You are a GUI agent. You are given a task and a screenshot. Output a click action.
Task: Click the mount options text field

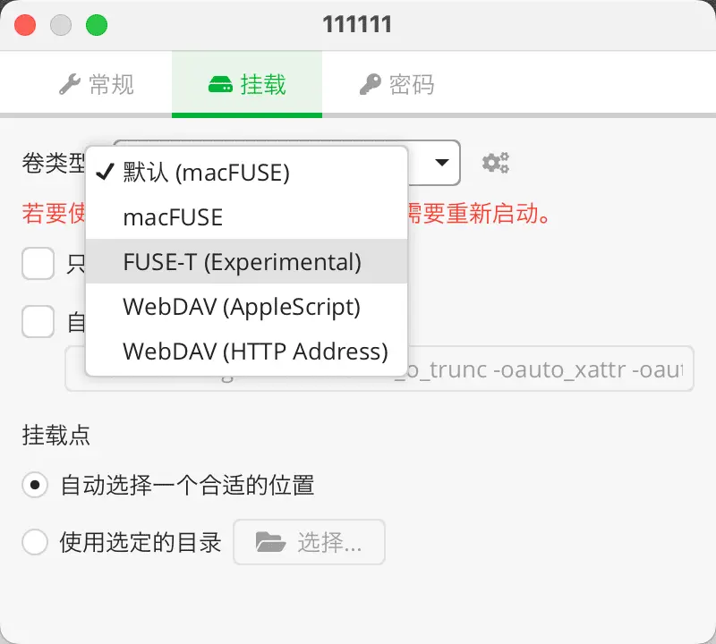pyautogui.click(x=379, y=369)
